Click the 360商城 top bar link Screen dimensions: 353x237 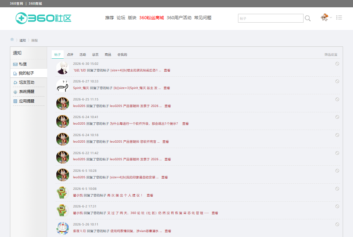tap(35, 3)
